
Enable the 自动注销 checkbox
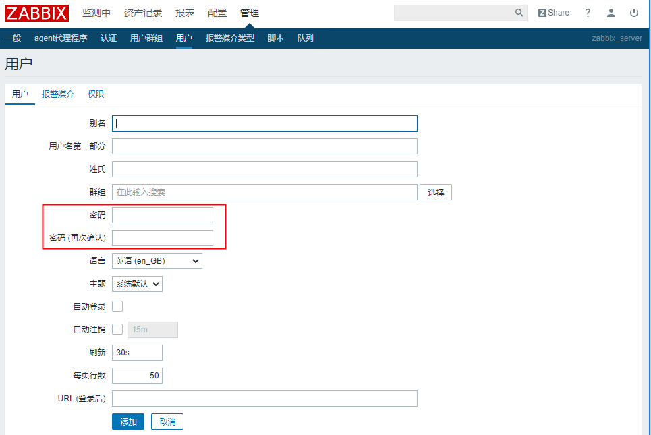[x=117, y=329]
